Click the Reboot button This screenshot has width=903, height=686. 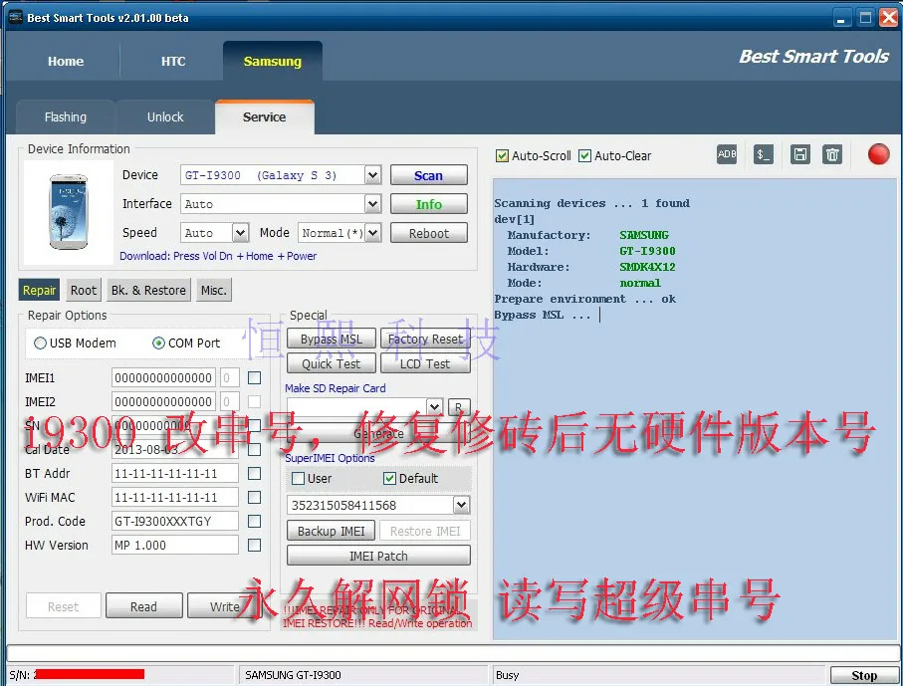pyautogui.click(x=428, y=233)
